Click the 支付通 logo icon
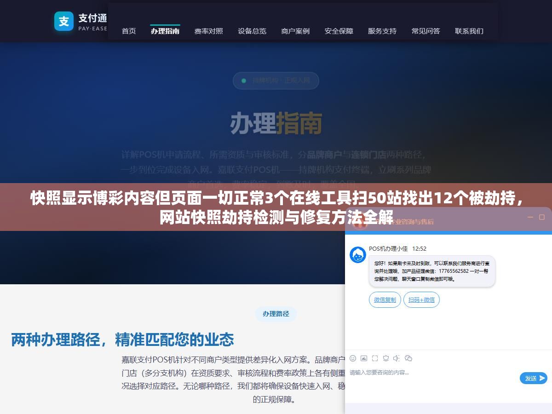Screen dimensions: 552x414 coord(64,21)
